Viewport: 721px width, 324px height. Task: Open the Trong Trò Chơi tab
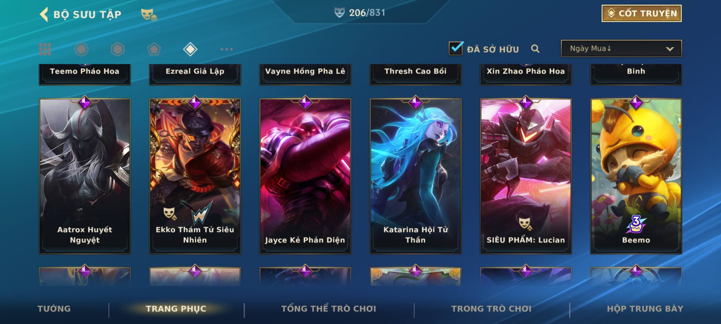pos(491,309)
